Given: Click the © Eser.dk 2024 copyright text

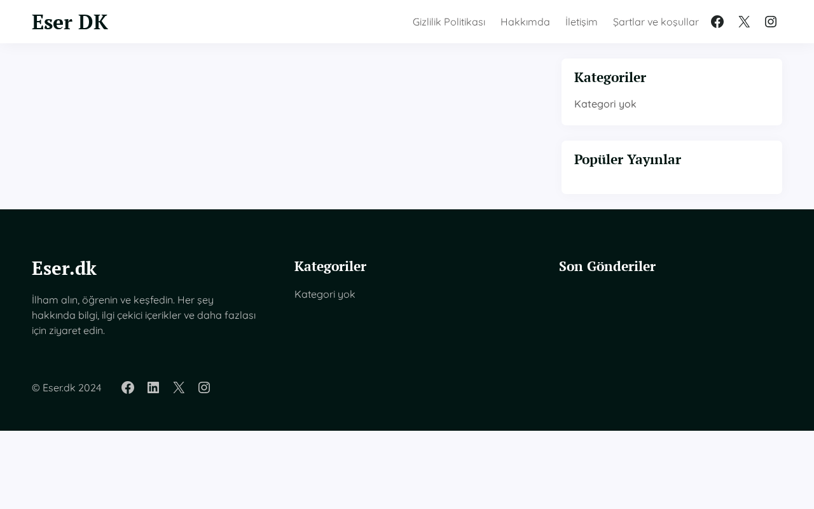Looking at the screenshot, I should [67, 387].
